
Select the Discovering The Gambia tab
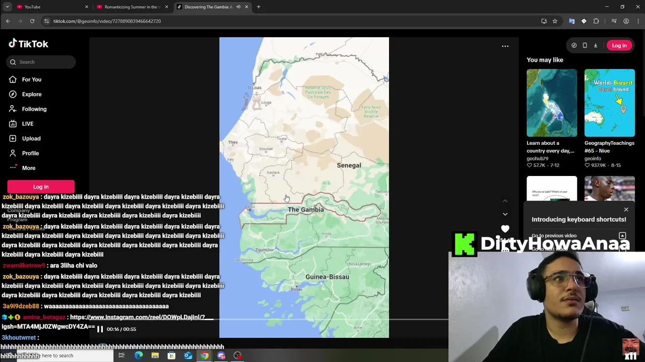[208, 7]
